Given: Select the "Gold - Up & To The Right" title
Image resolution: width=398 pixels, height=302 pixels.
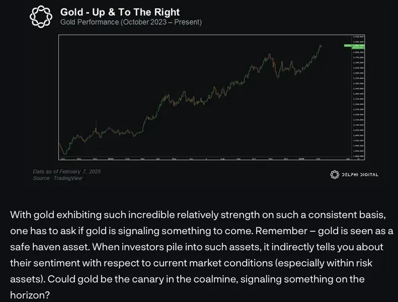Looking at the screenshot, I should coord(119,12).
